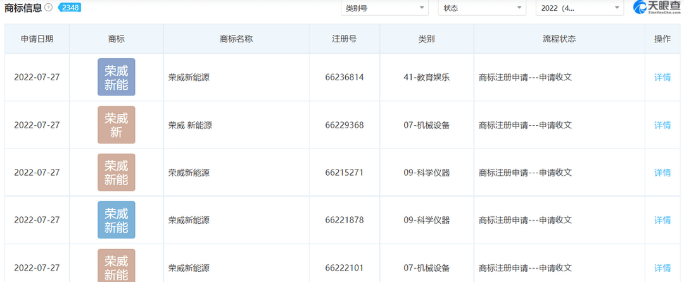Image resolution: width=684 pixels, height=282 pixels.
Task: Click the 商标信息 section title
Action: pos(23,8)
